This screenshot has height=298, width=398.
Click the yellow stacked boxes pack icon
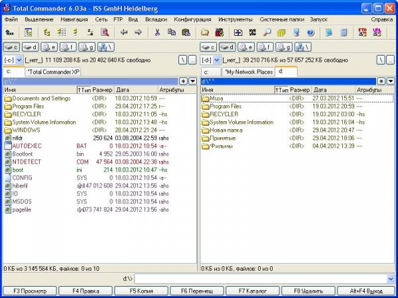click(x=281, y=32)
